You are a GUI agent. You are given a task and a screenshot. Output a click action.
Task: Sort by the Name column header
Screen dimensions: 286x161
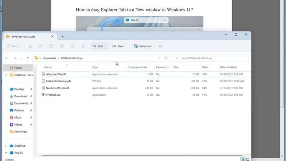point(48,67)
